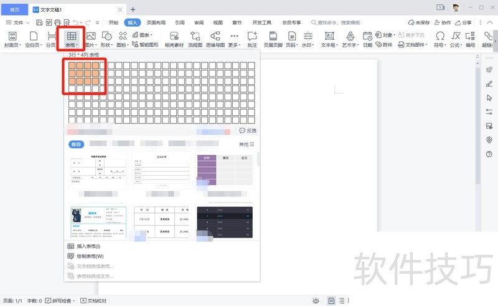Insert a 批注 comment
This screenshot has height=306, width=498.
pyautogui.click(x=251, y=39)
